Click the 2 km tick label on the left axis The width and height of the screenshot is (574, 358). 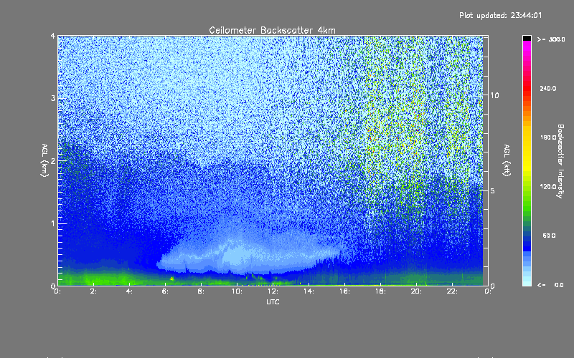click(x=53, y=160)
